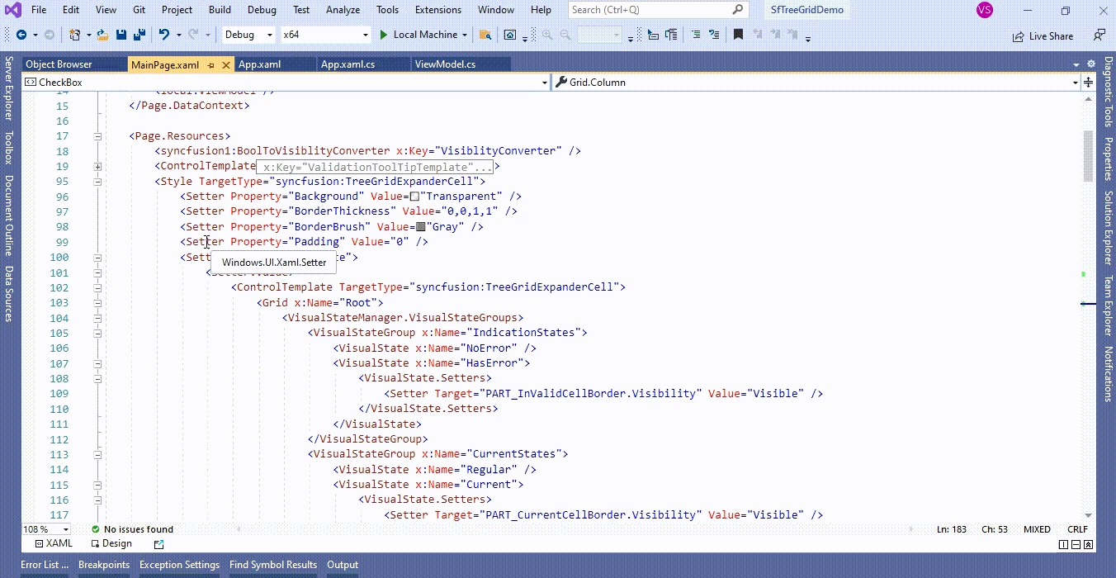Collapse the pane with the chevron icon
Screen dimensions: 1116x578
[1088, 544]
